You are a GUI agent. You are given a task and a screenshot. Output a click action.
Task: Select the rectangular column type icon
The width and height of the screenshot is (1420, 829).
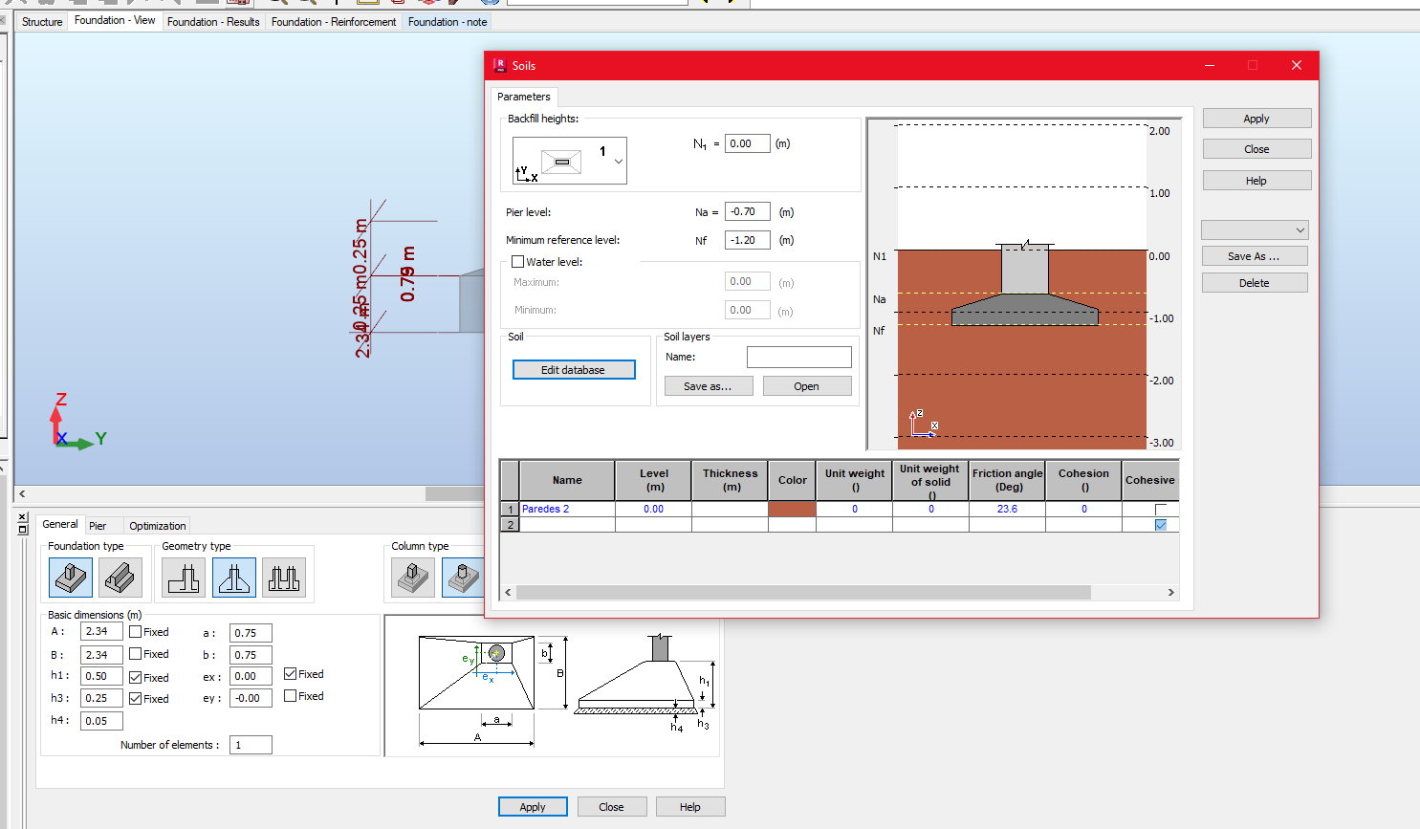pyautogui.click(x=411, y=578)
